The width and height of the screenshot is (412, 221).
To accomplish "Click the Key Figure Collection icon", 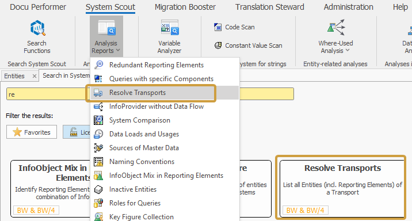I will pos(98,217).
